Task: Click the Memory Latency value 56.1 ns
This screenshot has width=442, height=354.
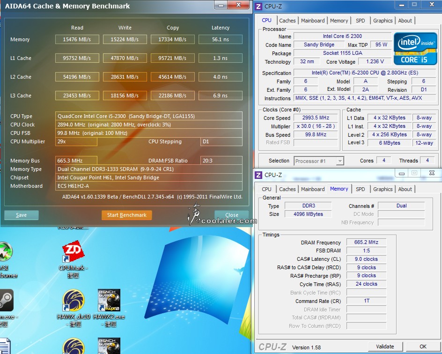Action: pos(221,39)
